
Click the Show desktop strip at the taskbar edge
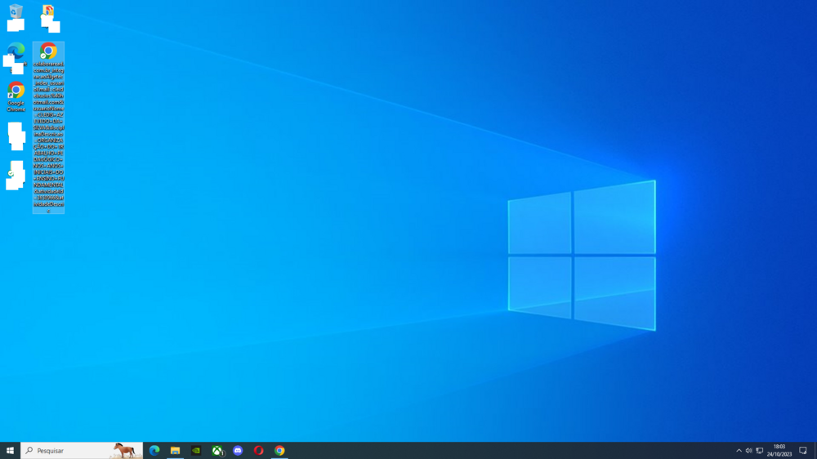click(815, 450)
